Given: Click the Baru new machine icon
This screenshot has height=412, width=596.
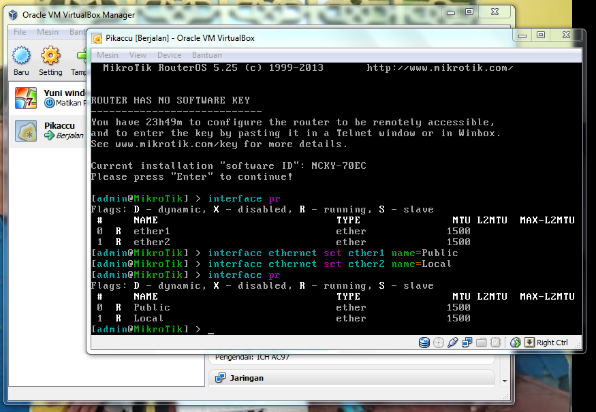Looking at the screenshot, I should [x=21, y=55].
